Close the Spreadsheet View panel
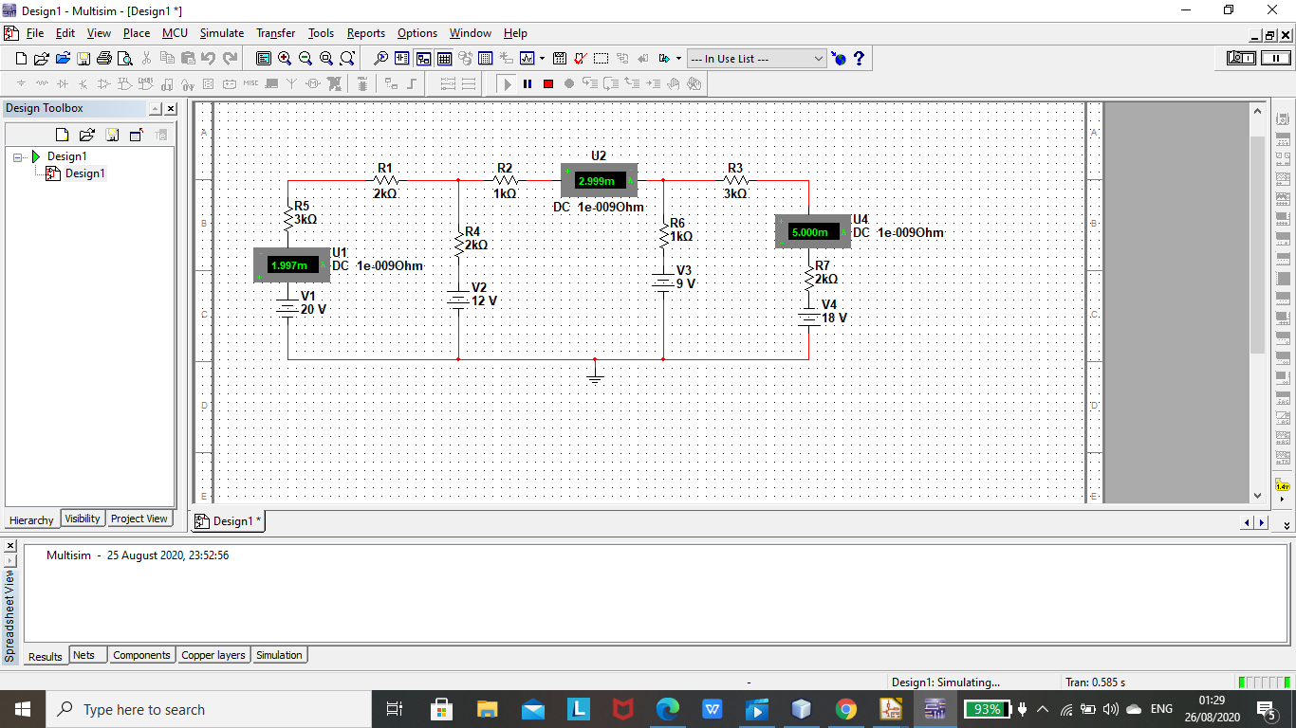1296x728 pixels. [x=10, y=546]
